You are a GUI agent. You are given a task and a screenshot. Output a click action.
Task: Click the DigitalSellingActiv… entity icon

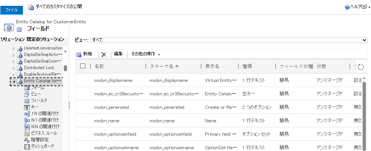click(x=20, y=55)
